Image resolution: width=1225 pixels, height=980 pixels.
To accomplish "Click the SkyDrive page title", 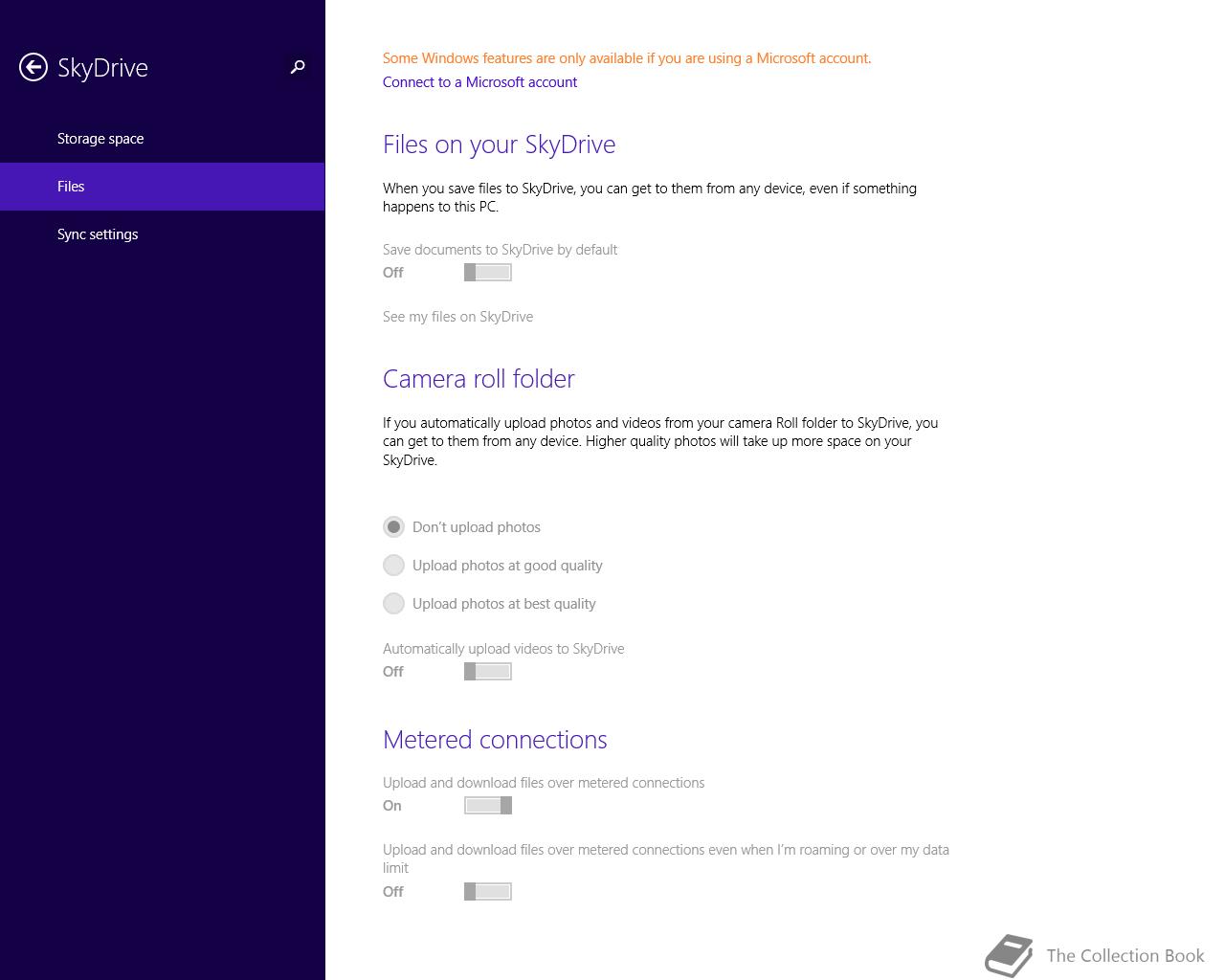I will tap(102, 68).
